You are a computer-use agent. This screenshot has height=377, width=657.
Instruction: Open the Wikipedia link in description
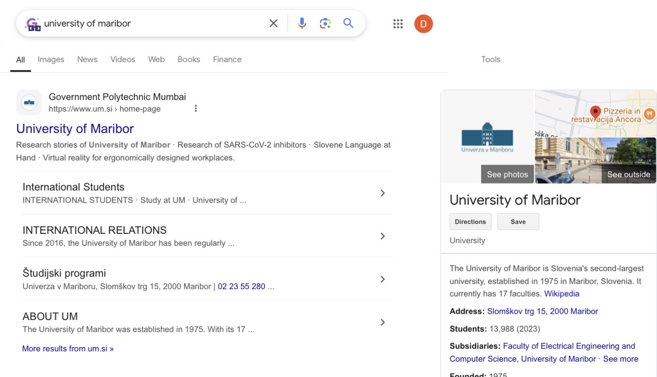pos(562,294)
